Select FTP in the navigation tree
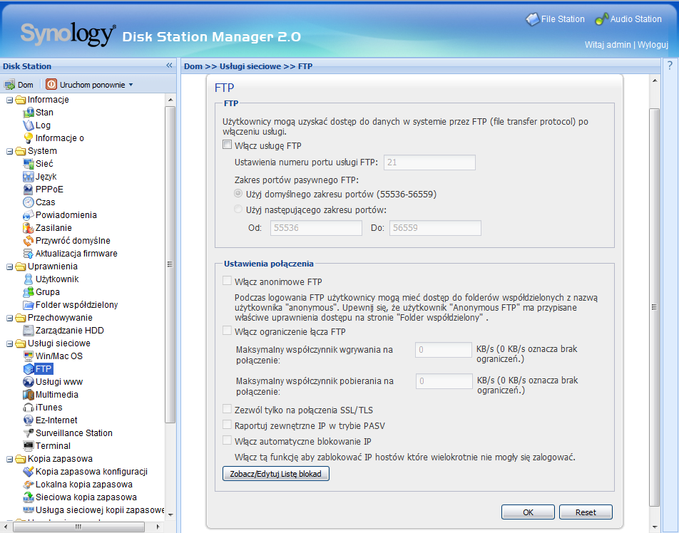This screenshot has width=679, height=533. click(44, 369)
